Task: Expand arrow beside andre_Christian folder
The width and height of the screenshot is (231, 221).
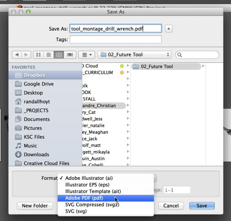Action: click(128, 105)
